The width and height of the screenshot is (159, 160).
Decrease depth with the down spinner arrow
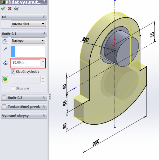[43, 65]
